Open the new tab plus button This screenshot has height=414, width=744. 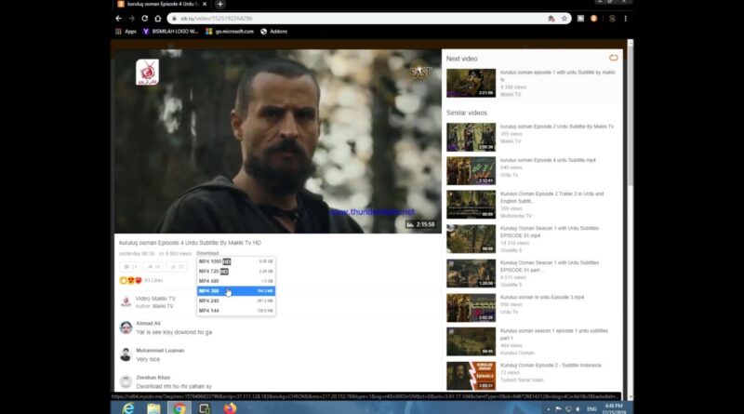(x=219, y=5)
